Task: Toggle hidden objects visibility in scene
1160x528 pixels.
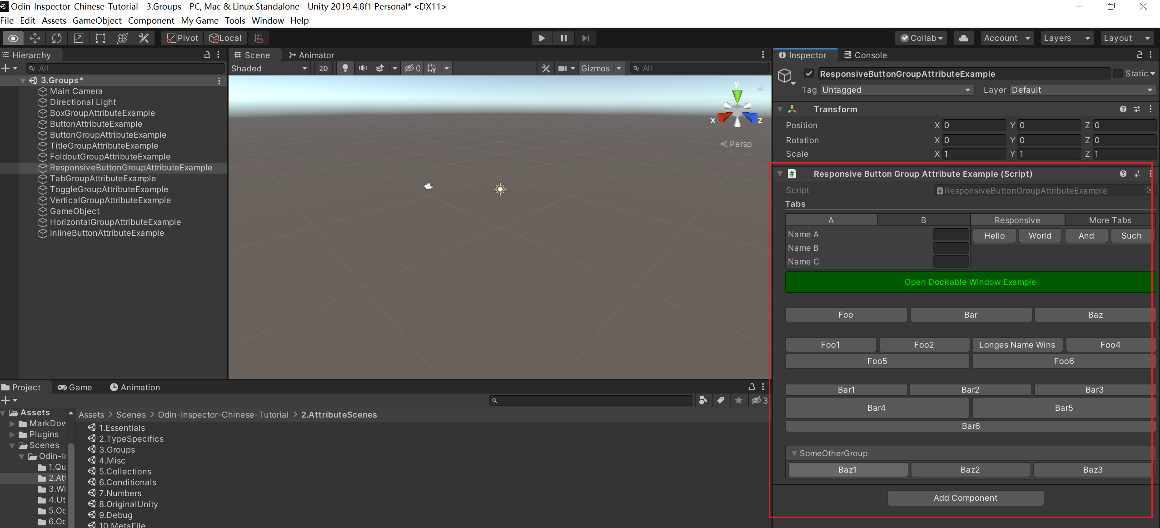Action: [413, 68]
